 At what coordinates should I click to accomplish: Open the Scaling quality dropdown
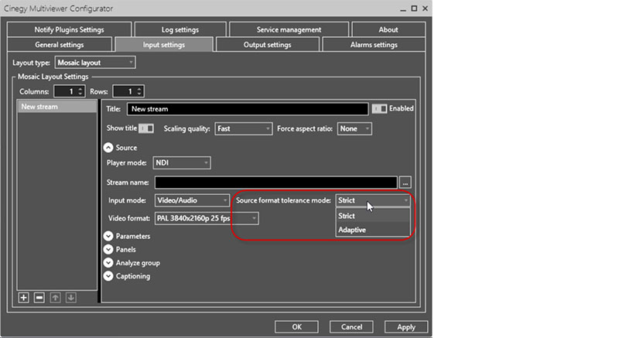(244, 129)
